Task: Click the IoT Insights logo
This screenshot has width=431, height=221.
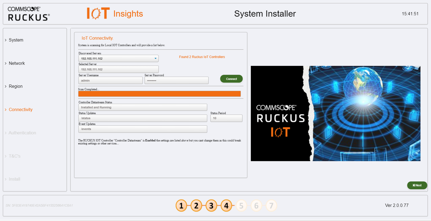Action: [x=115, y=14]
